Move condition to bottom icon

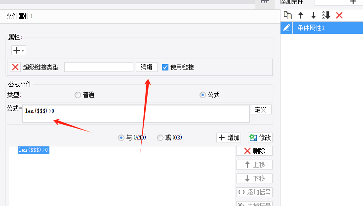(x=326, y=15)
